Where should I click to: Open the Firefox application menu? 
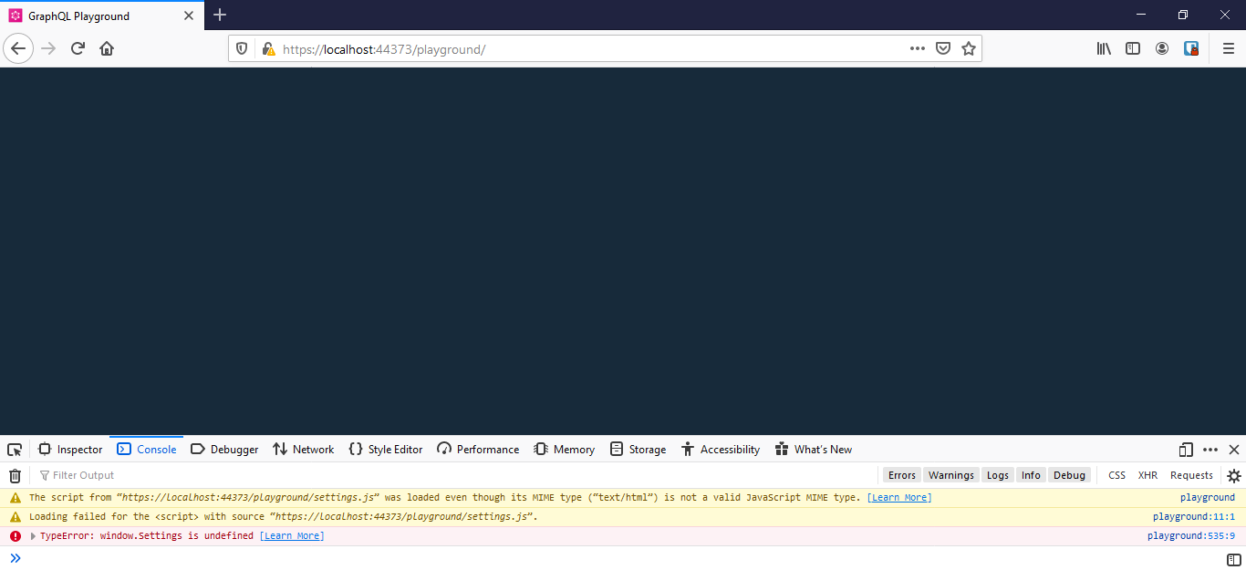click(x=1228, y=47)
